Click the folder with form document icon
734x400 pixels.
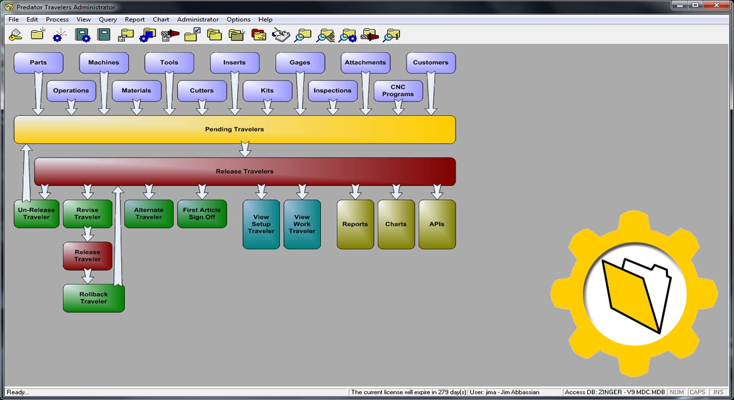[125, 35]
